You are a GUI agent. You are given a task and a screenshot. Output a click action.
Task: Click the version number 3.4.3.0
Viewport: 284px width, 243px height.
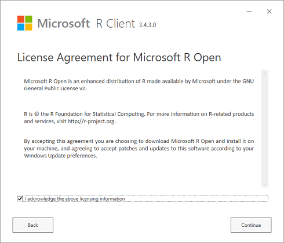click(147, 25)
